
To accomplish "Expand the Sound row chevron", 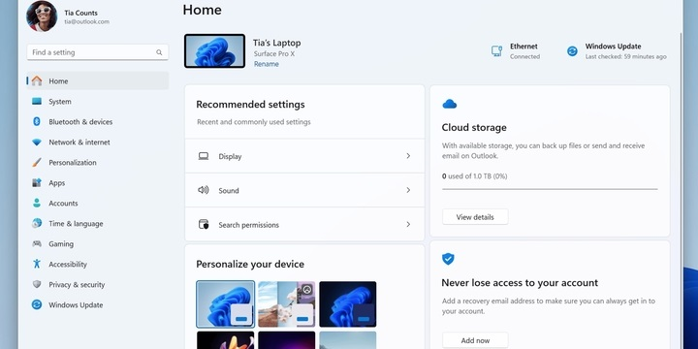I will 408,190.
